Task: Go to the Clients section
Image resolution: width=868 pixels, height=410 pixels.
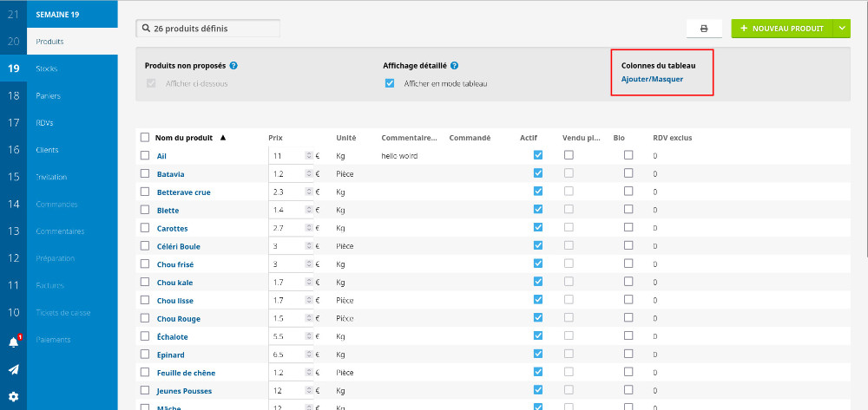Action: coord(48,150)
